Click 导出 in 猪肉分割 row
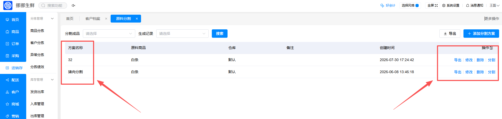Image resolution: width=502 pixels, height=119 pixels. pyautogui.click(x=458, y=72)
